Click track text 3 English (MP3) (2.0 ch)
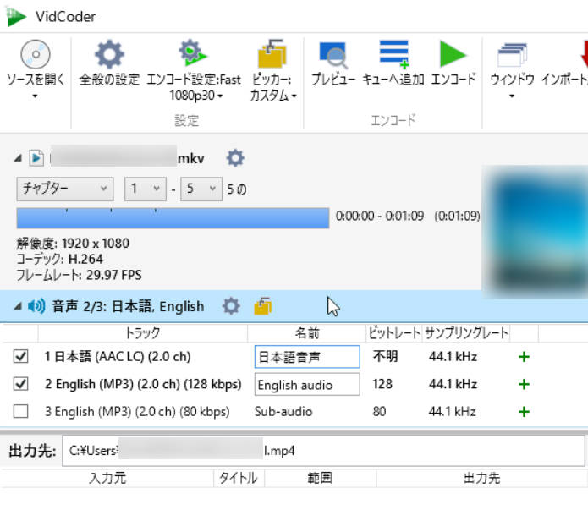The image size is (588, 510). click(x=137, y=412)
